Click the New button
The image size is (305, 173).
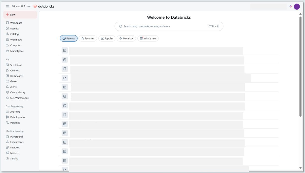20,15
